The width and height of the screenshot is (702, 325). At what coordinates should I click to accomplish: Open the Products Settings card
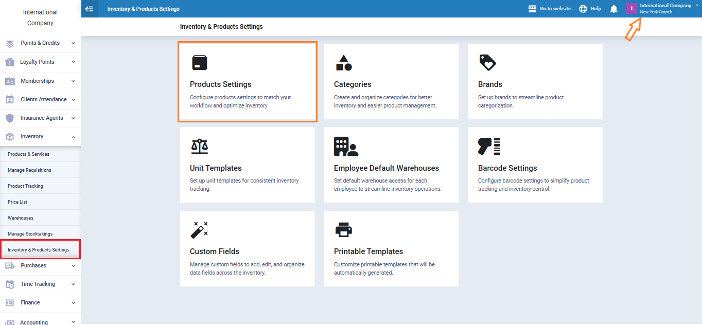pyautogui.click(x=247, y=82)
